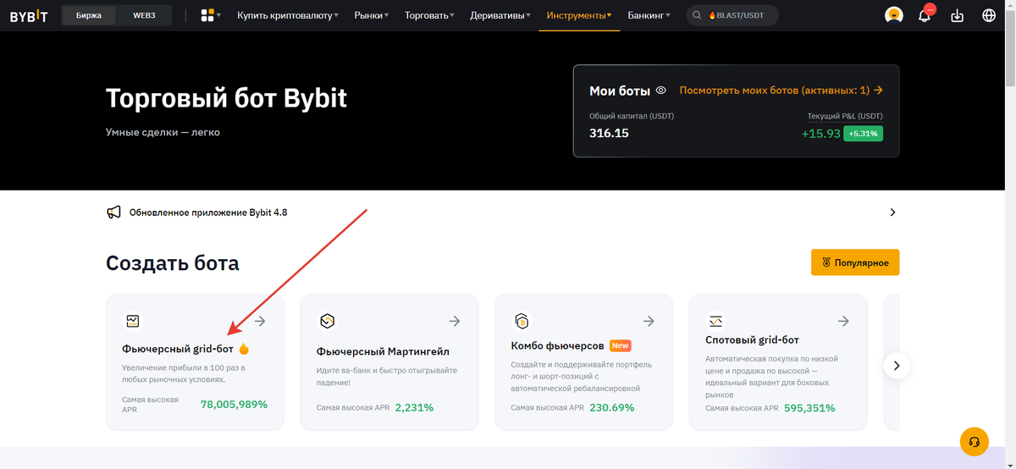Viewport: 1016px width, 469px height.
Task: Click the +15.93 current P&L value
Action: pos(821,133)
